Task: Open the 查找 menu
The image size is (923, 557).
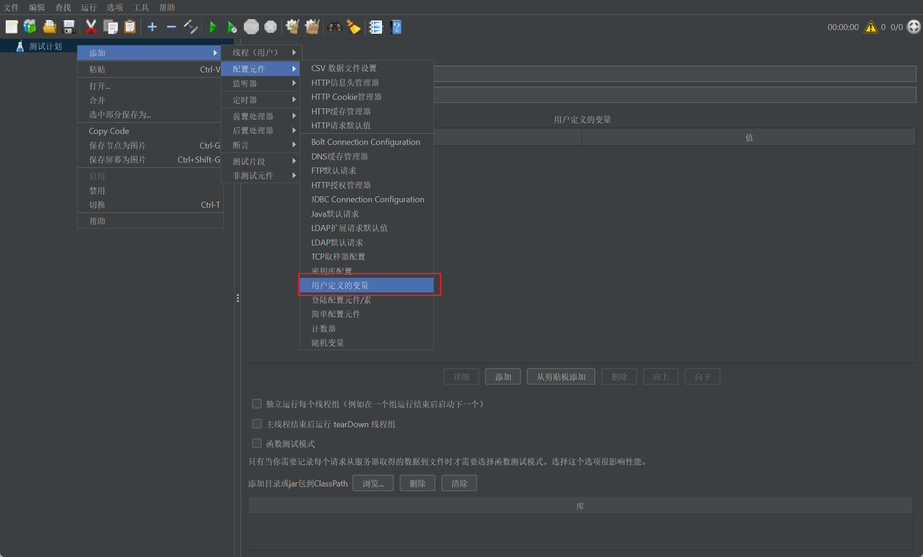Action: click(x=63, y=7)
